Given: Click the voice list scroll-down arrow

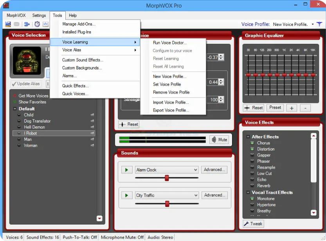Looking at the screenshot, I should click(99, 218).
